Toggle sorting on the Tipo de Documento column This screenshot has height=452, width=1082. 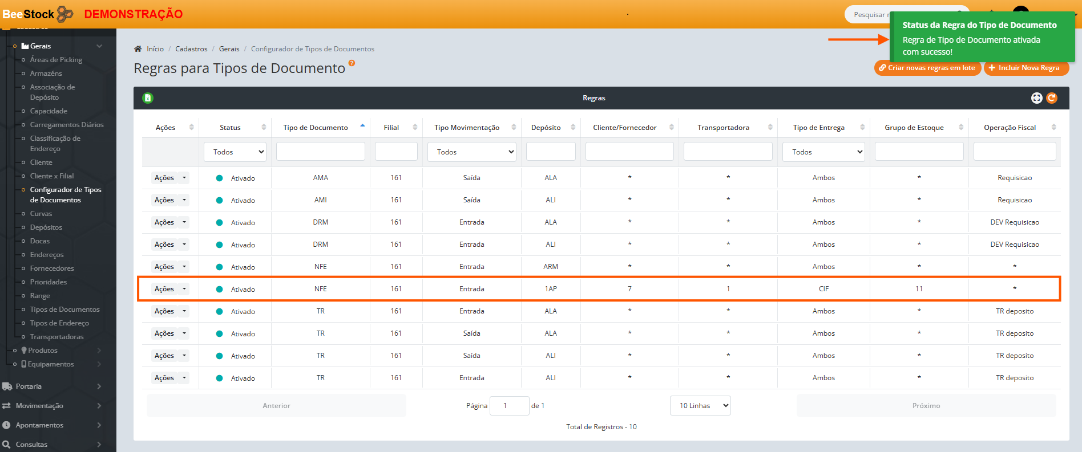(x=362, y=127)
